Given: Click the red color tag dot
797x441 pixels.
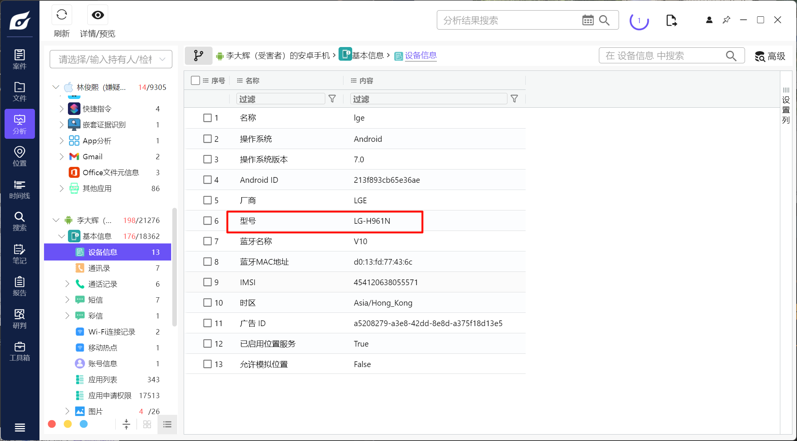Looking at the screenshot, I should [x=52, y=424].
